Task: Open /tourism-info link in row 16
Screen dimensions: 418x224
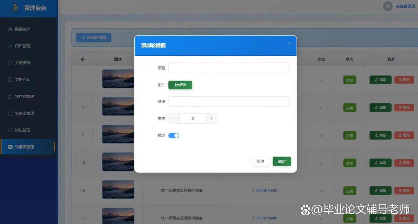Action: pyautogui.click(x=265, y=218)
